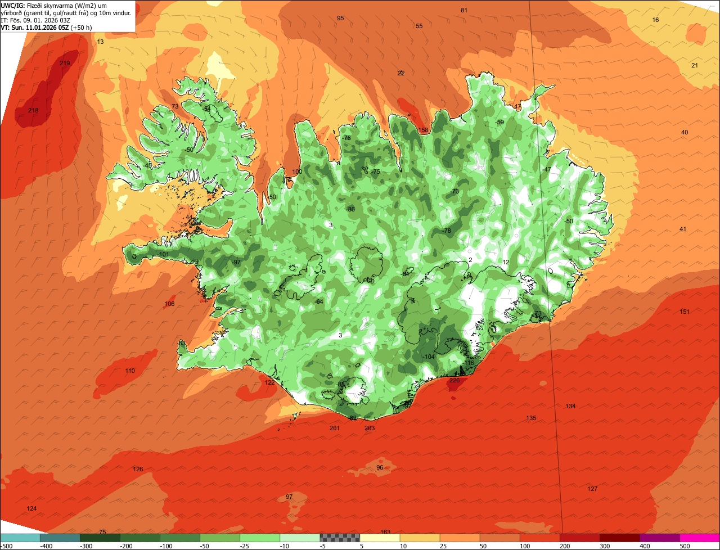
Task: Click the 124 value in the southwest corner
Action: click(31, 508)
